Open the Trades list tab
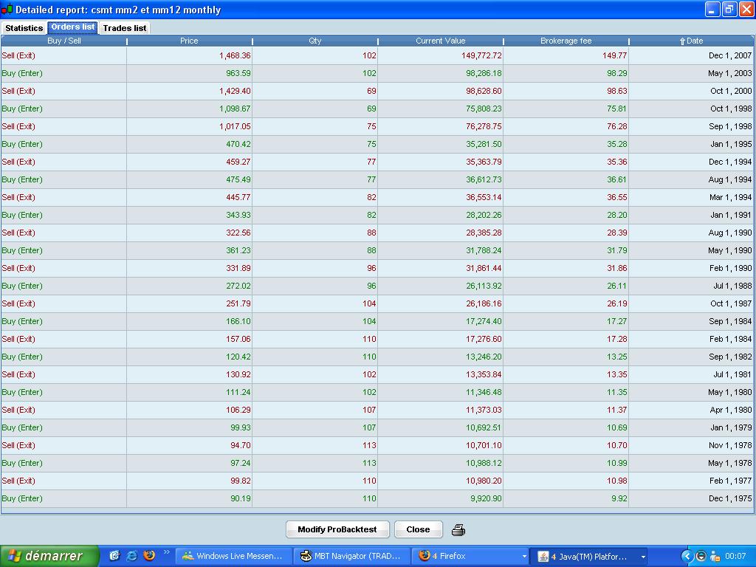 point(124,28)
